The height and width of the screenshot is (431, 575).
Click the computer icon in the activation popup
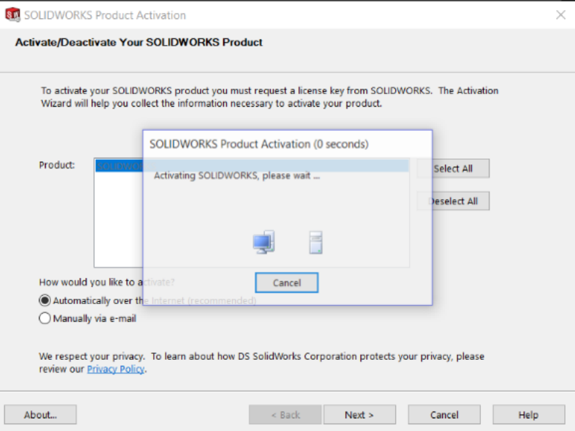point(263,242)
